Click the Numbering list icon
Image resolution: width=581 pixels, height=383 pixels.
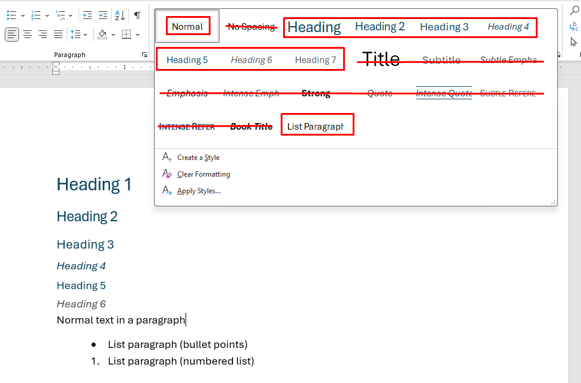[x=36, y=15]
